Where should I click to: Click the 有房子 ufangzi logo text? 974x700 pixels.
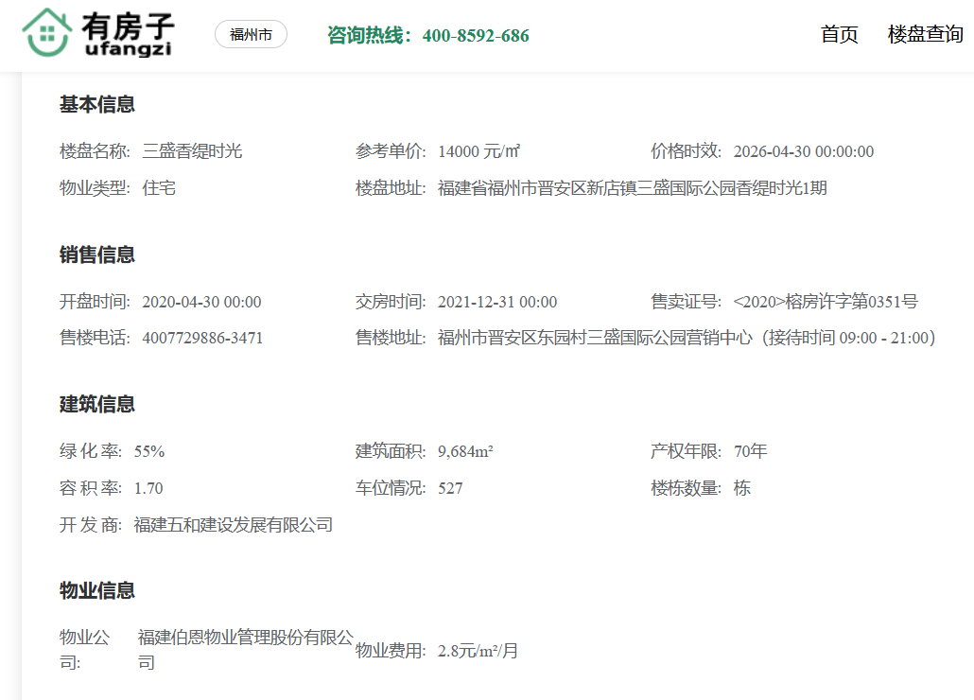coord(128,34)
